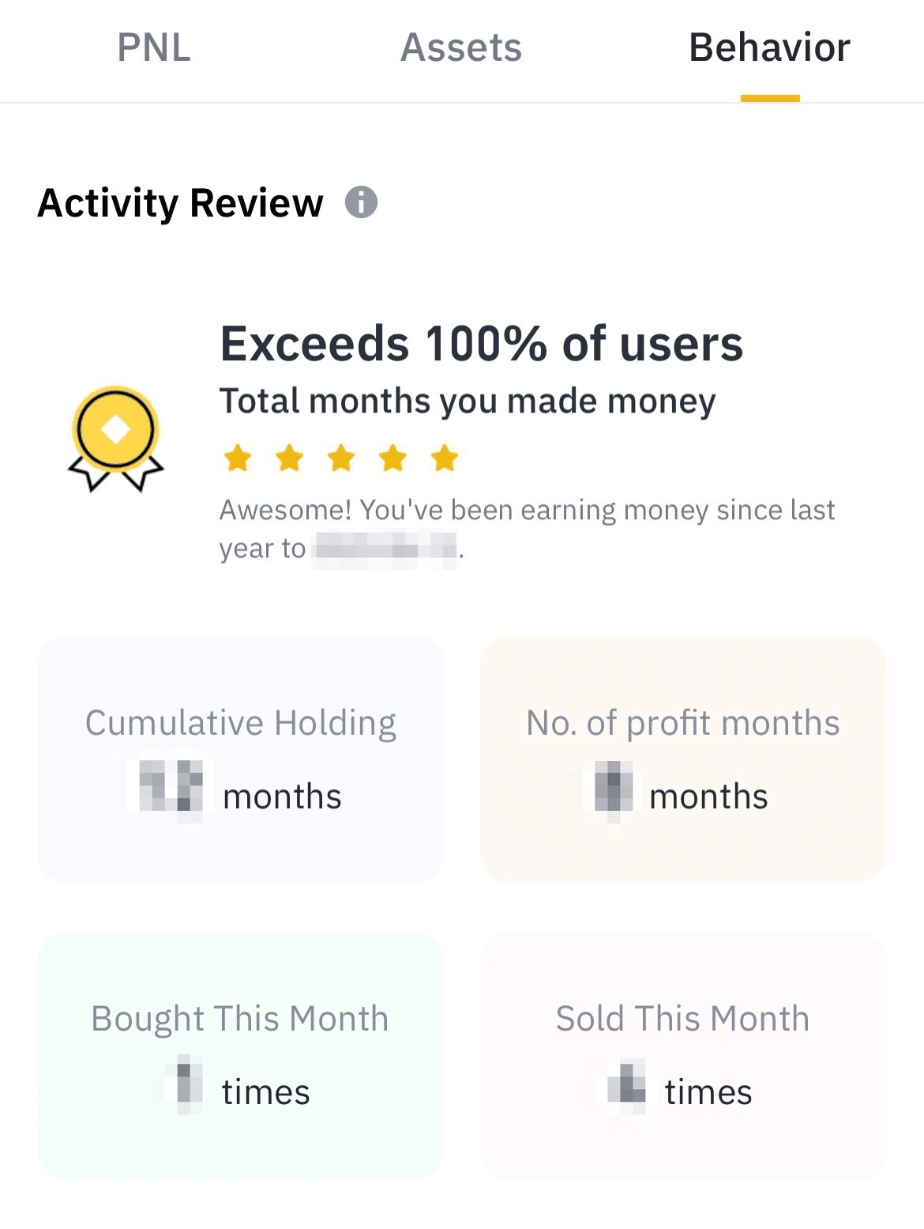The height and width of the screenshot is (1229, 924).
Task: Click the fifth rating star
Action: click(x=445, y=458)
